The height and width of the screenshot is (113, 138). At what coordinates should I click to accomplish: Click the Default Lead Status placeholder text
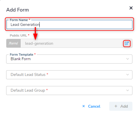pyautogui.click(x=28, y=74)
